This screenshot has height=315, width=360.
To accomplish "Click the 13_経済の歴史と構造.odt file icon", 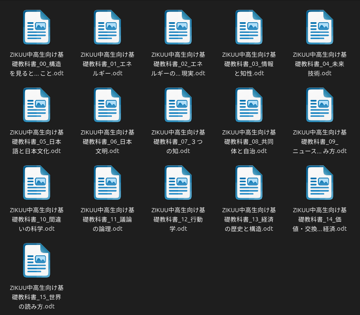I will coord(249,183).
